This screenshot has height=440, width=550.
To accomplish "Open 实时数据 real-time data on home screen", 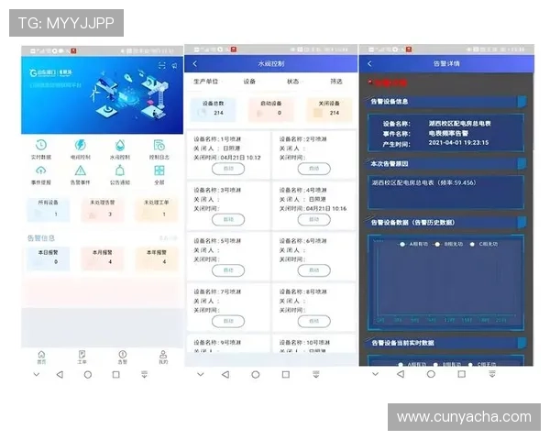I will [41, 148].
